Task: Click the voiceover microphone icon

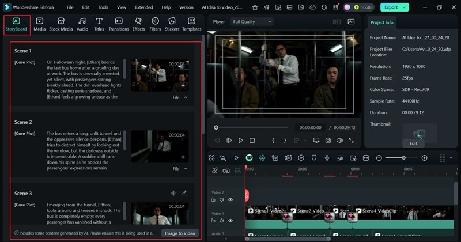Action: [x=327, y=158]
